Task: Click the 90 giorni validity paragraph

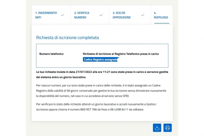Action: point(101,91)
